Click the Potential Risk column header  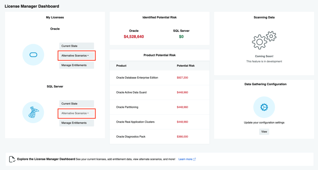tap(185, 66)
